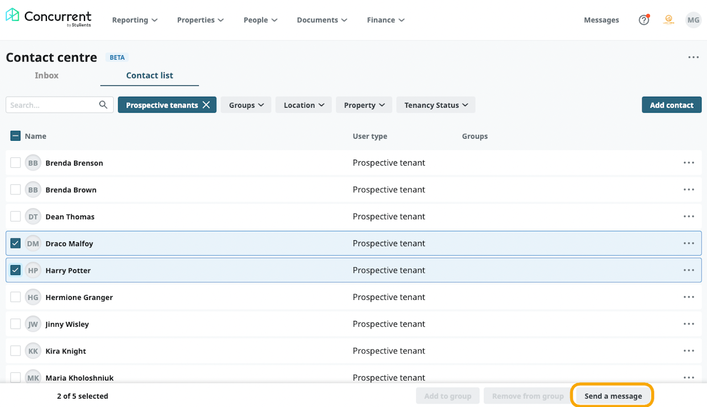Screen dimensions: 707x407
Task: Click the search magnifier icon
Action: (103, 105)
